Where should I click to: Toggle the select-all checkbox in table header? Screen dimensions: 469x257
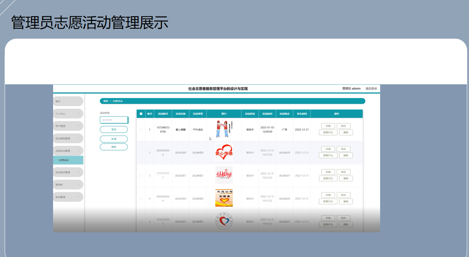(x=141, y=114)
